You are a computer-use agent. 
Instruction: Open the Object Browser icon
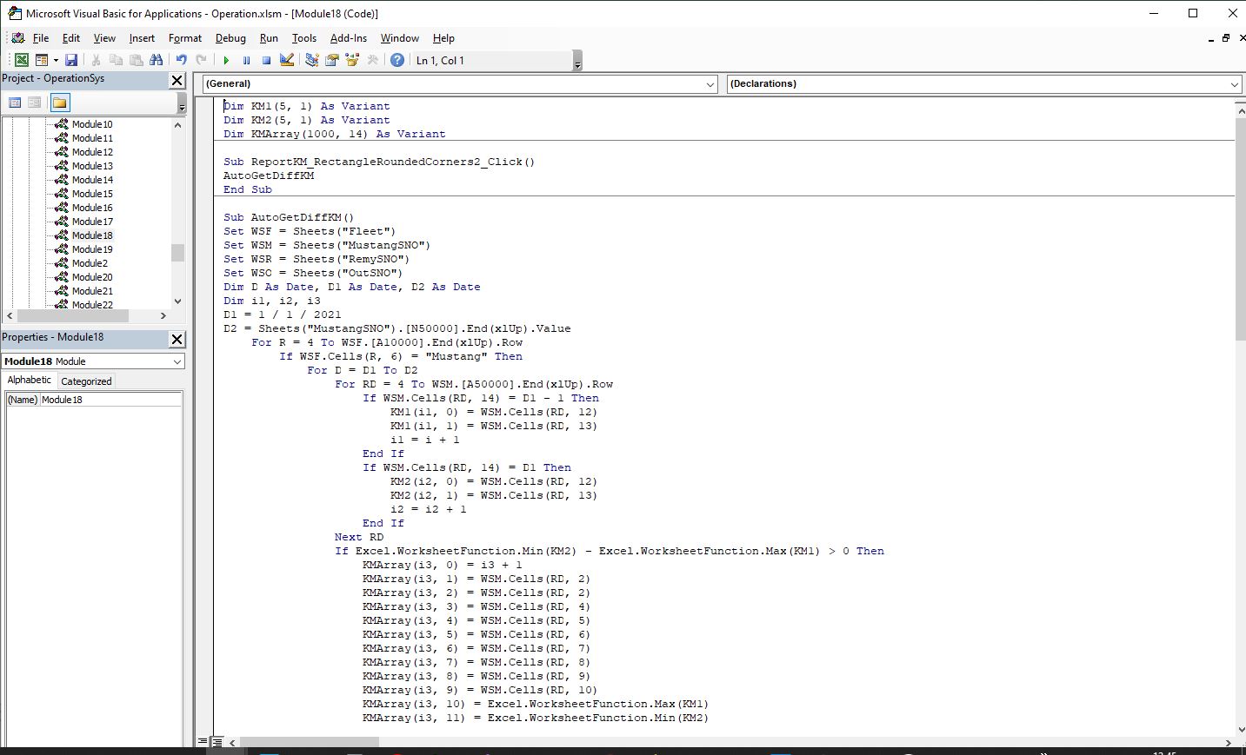point(352,60)
